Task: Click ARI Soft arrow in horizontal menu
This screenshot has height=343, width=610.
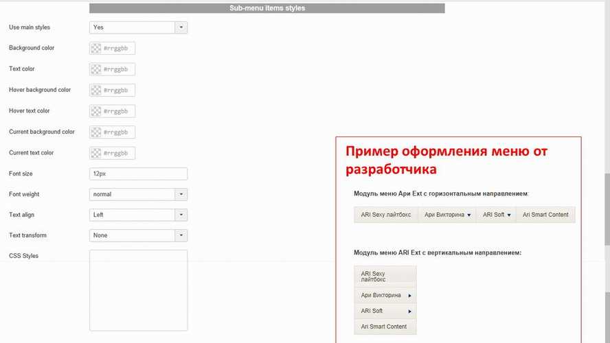Action: [x=509, y=215]
